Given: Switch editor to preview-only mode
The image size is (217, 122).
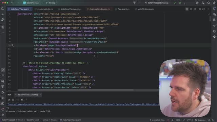Looking at the screenshot, I should pyautogui.click(x=195, y=9).
